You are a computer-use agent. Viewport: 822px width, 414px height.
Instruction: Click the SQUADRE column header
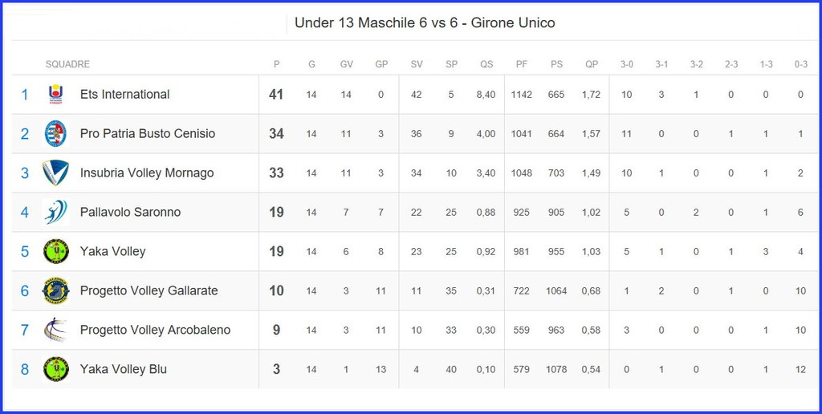pos(67,64)
